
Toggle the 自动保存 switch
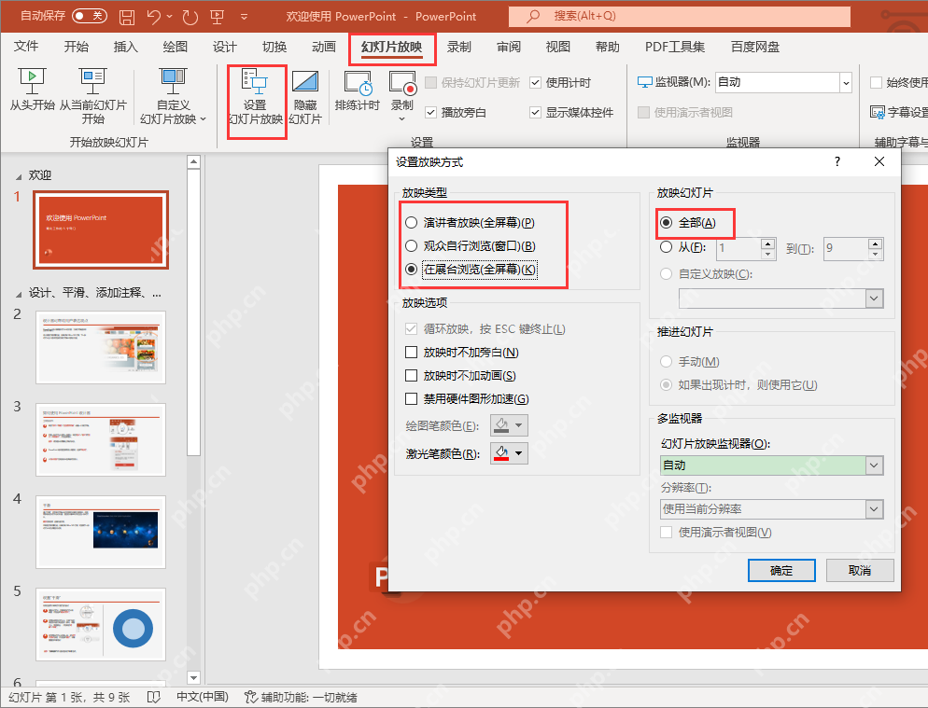coord(90,16)
